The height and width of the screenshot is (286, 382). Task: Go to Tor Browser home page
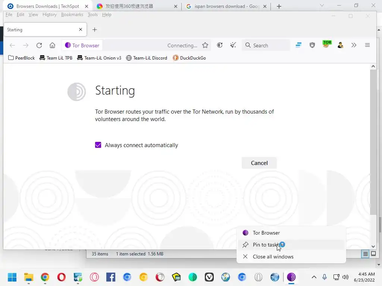pyautogui.click(x=52, y=45)
